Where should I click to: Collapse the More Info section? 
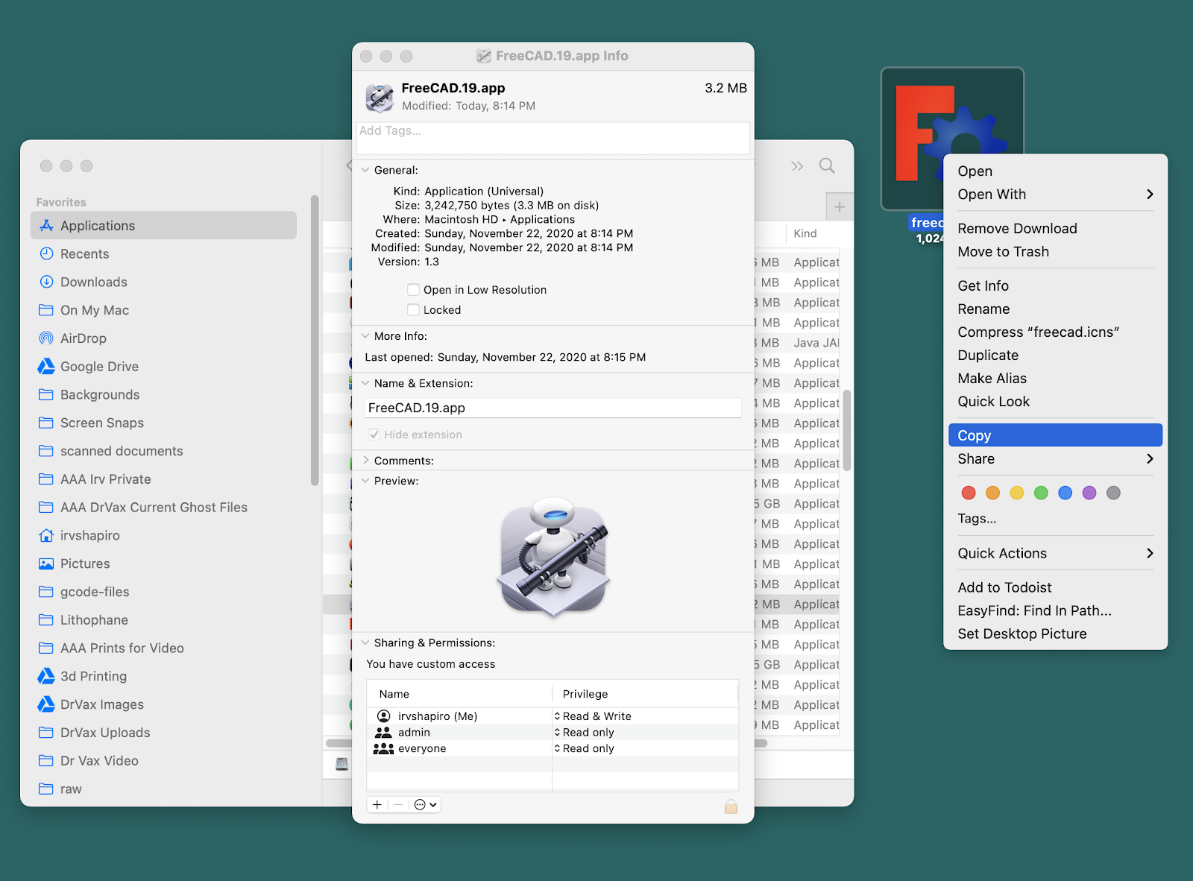coord(365,336)
